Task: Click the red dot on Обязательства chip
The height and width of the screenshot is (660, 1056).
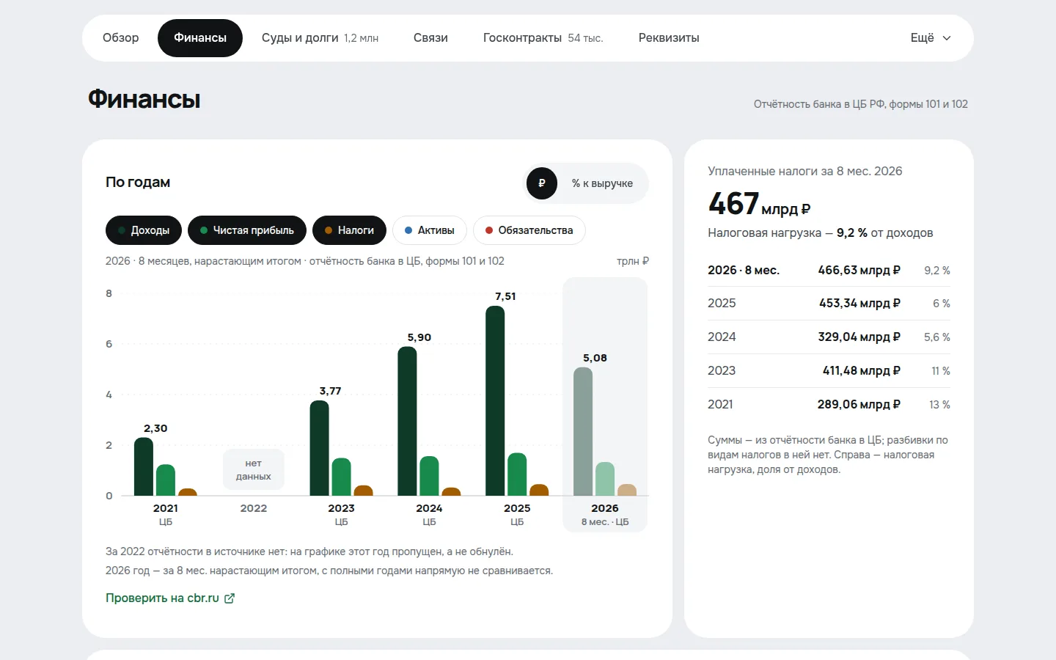Action: 489,230
